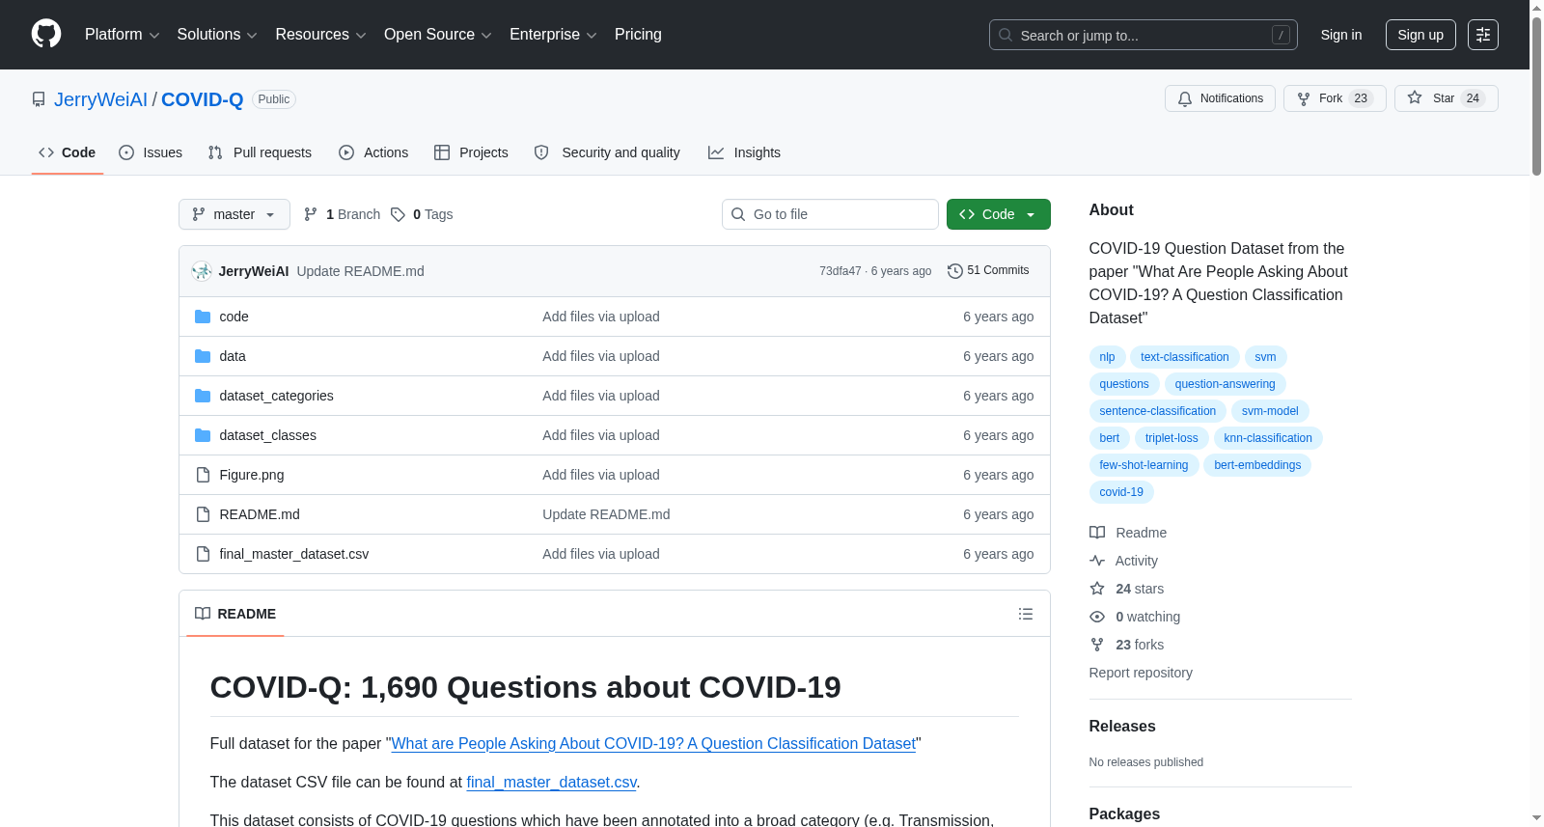Click the final_master_dataset.csv file icon

point(203,554)
